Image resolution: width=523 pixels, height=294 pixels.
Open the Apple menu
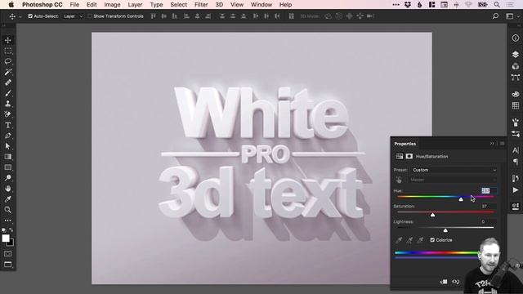[11, 5]
